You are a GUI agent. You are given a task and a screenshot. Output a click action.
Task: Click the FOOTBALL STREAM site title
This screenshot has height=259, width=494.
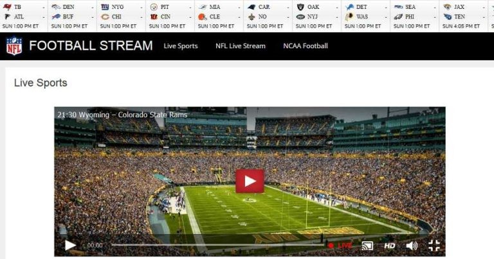pos(91,46)
